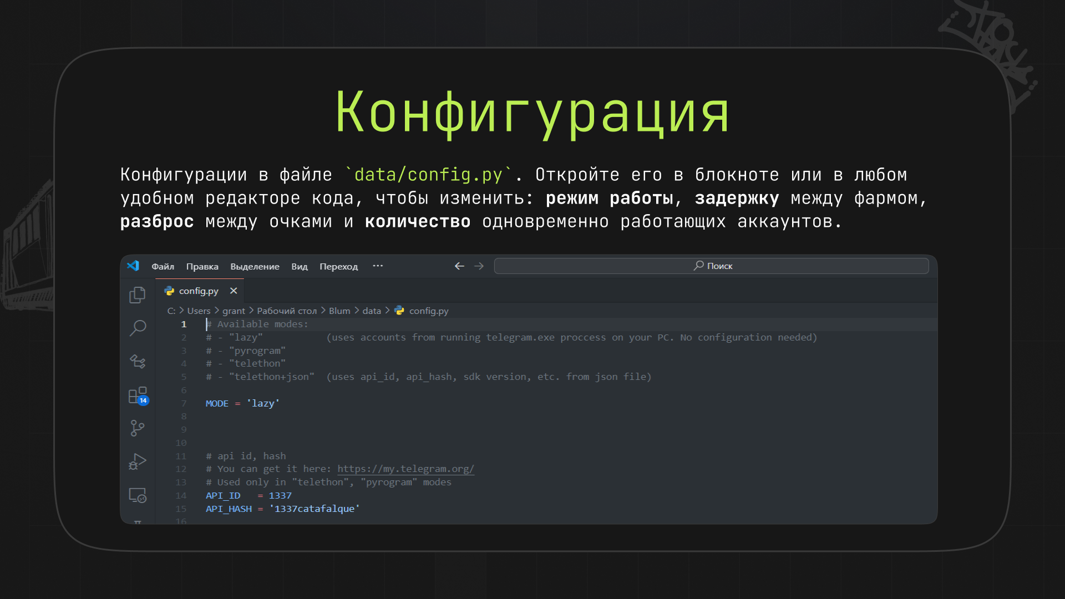Open the Search magnifier in activity bar
The image size is (1065, 599).
click(x=138, y=328)
